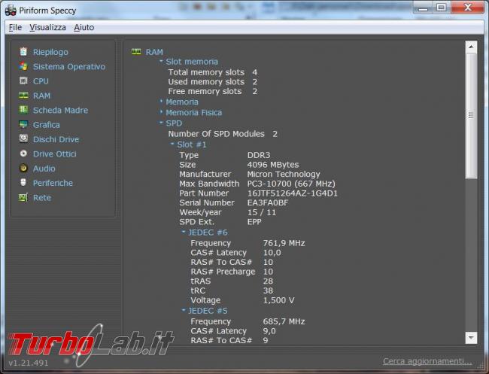Click the Audio speaker icon
The image size is (489, 374).
(23, 168)
